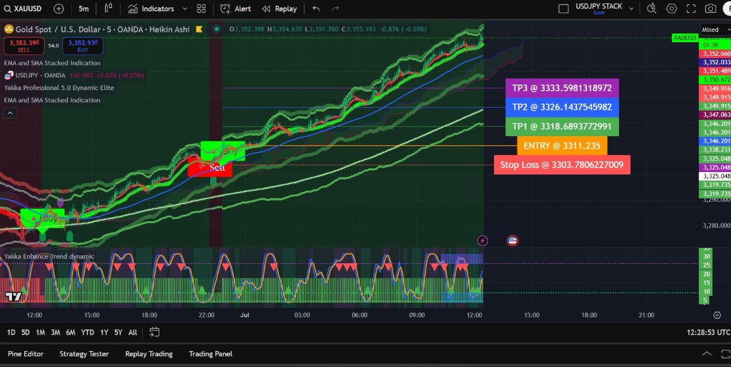Open the quick search lightning icon
Image resolution: width=731 pixels, height=367 pixels.
tap(652, 9)
